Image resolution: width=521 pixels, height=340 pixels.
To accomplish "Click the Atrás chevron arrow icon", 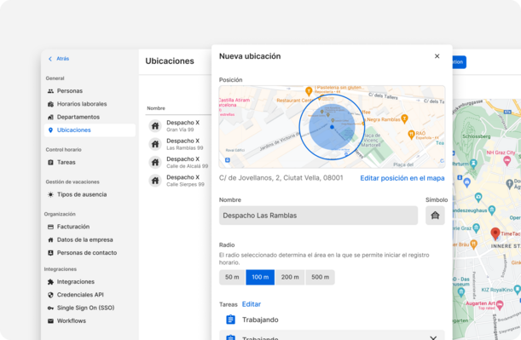I will (x=50, y=59).
